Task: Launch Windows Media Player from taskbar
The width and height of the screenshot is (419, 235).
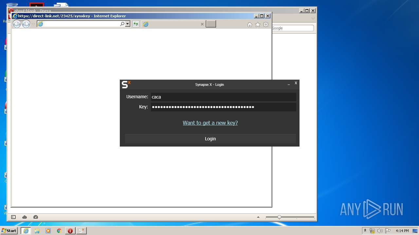Action: pos(48,231)
